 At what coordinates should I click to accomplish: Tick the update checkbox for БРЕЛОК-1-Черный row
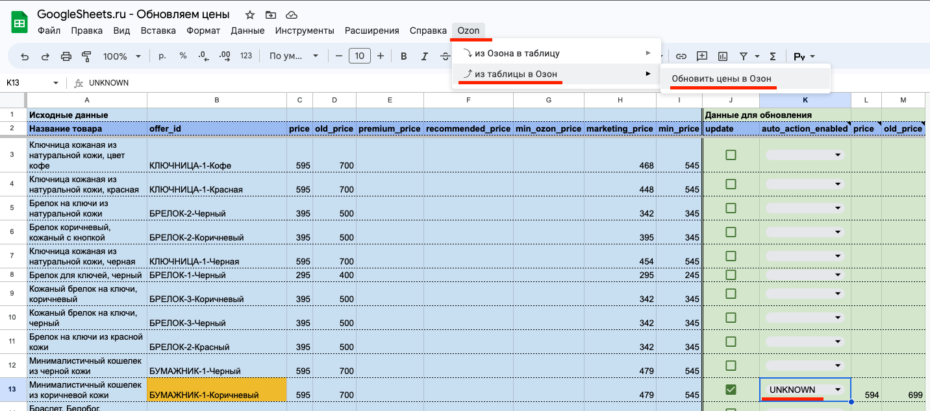tap(731, 275)
